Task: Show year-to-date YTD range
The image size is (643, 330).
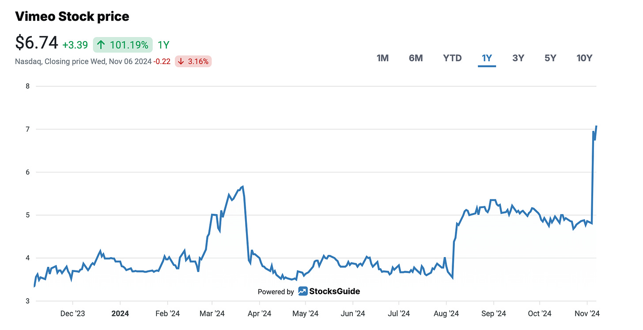Action: (x=452, y=58)
